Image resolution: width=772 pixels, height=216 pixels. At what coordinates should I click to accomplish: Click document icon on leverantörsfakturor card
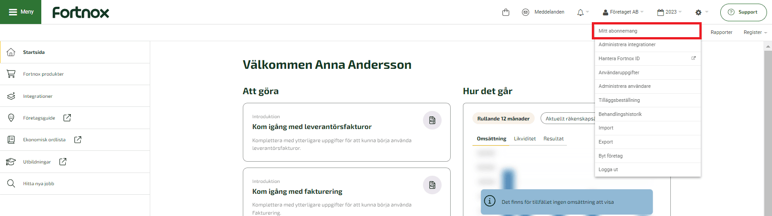[x=432, y=120]
